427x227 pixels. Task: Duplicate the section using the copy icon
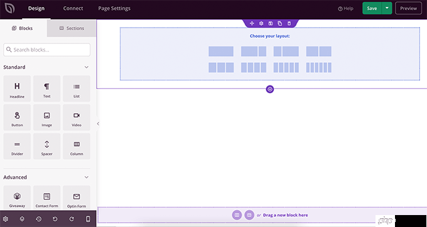(x=279, y=23)
